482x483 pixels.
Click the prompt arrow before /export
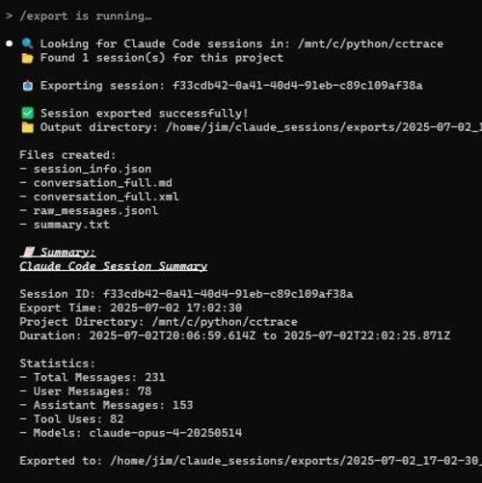pos(10,15)
